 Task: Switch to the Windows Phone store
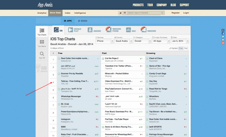[x=113, y=30]
